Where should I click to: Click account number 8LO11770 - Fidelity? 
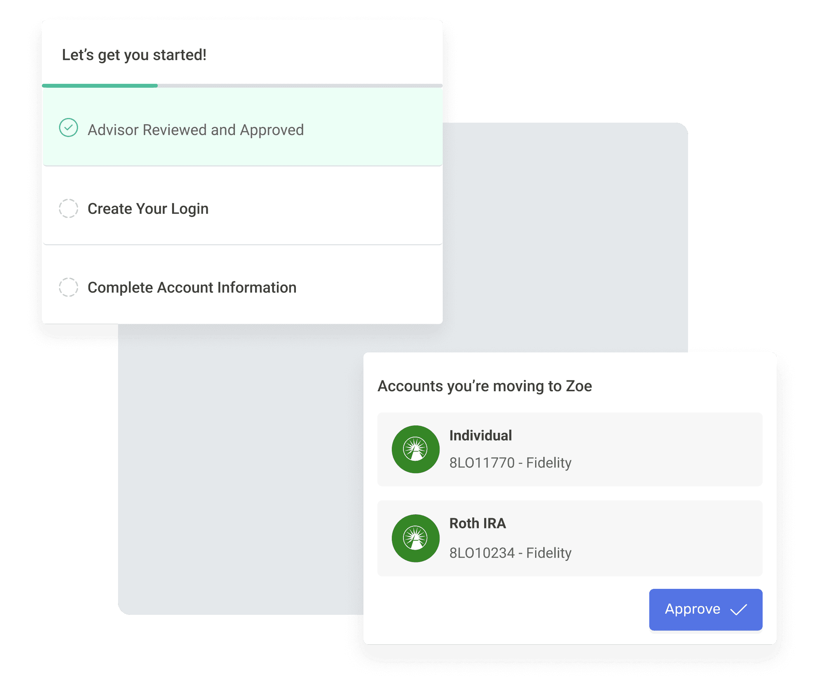pos(510,463)
